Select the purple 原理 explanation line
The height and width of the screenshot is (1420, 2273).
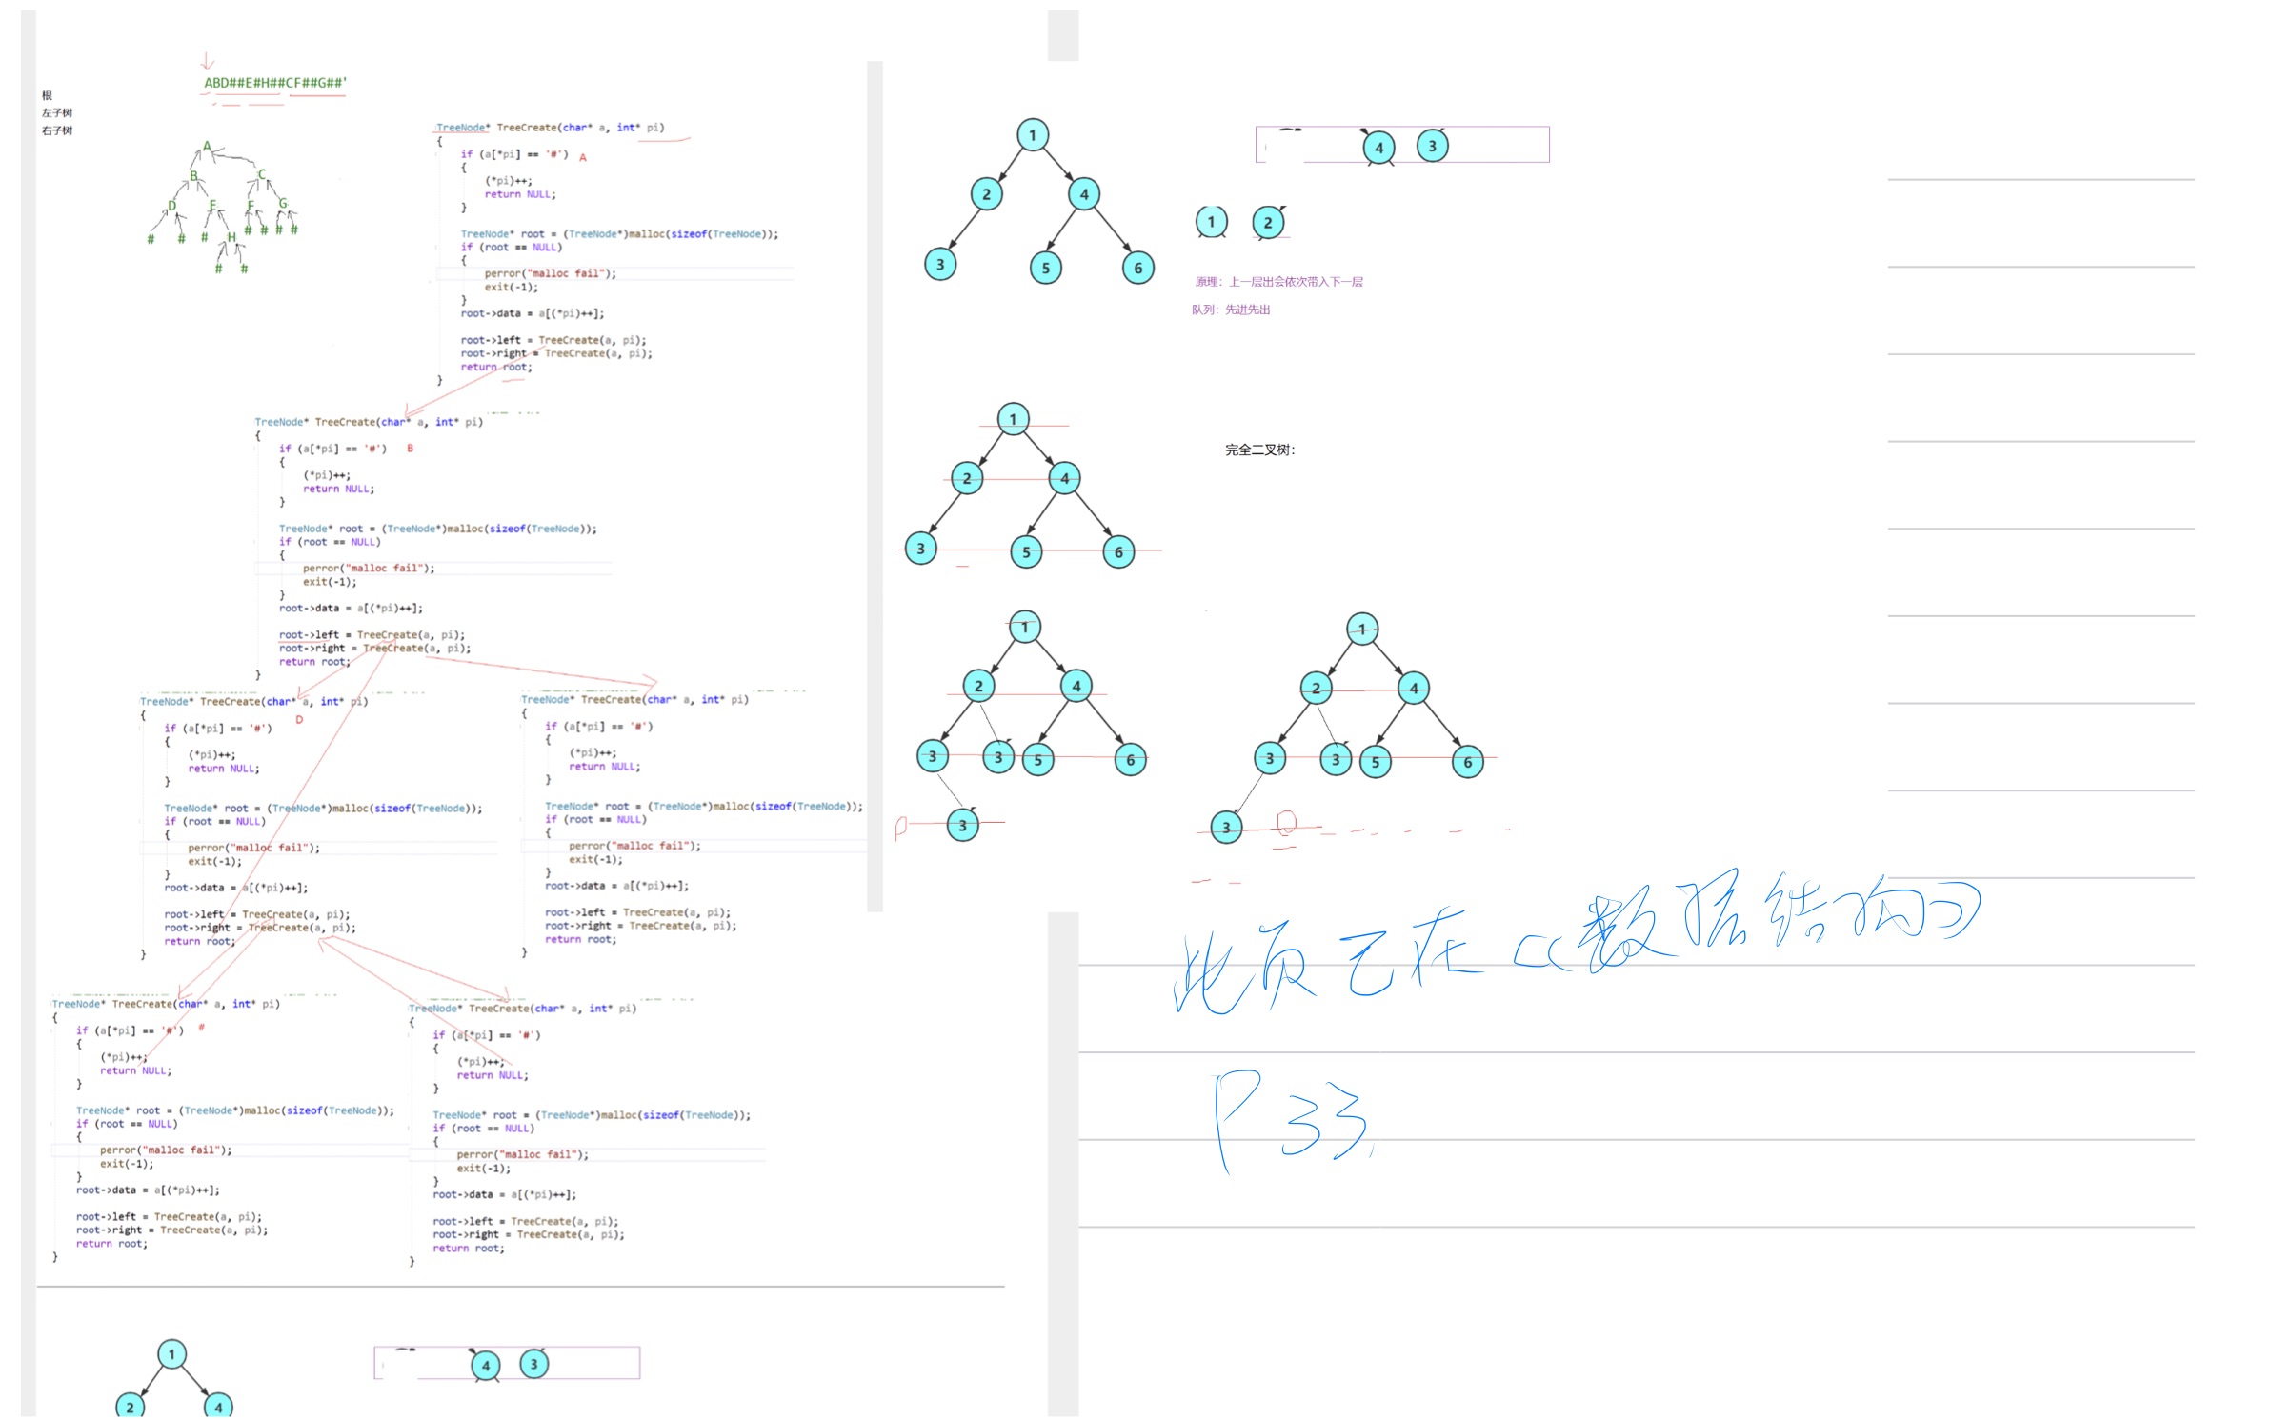[1278, 282]
